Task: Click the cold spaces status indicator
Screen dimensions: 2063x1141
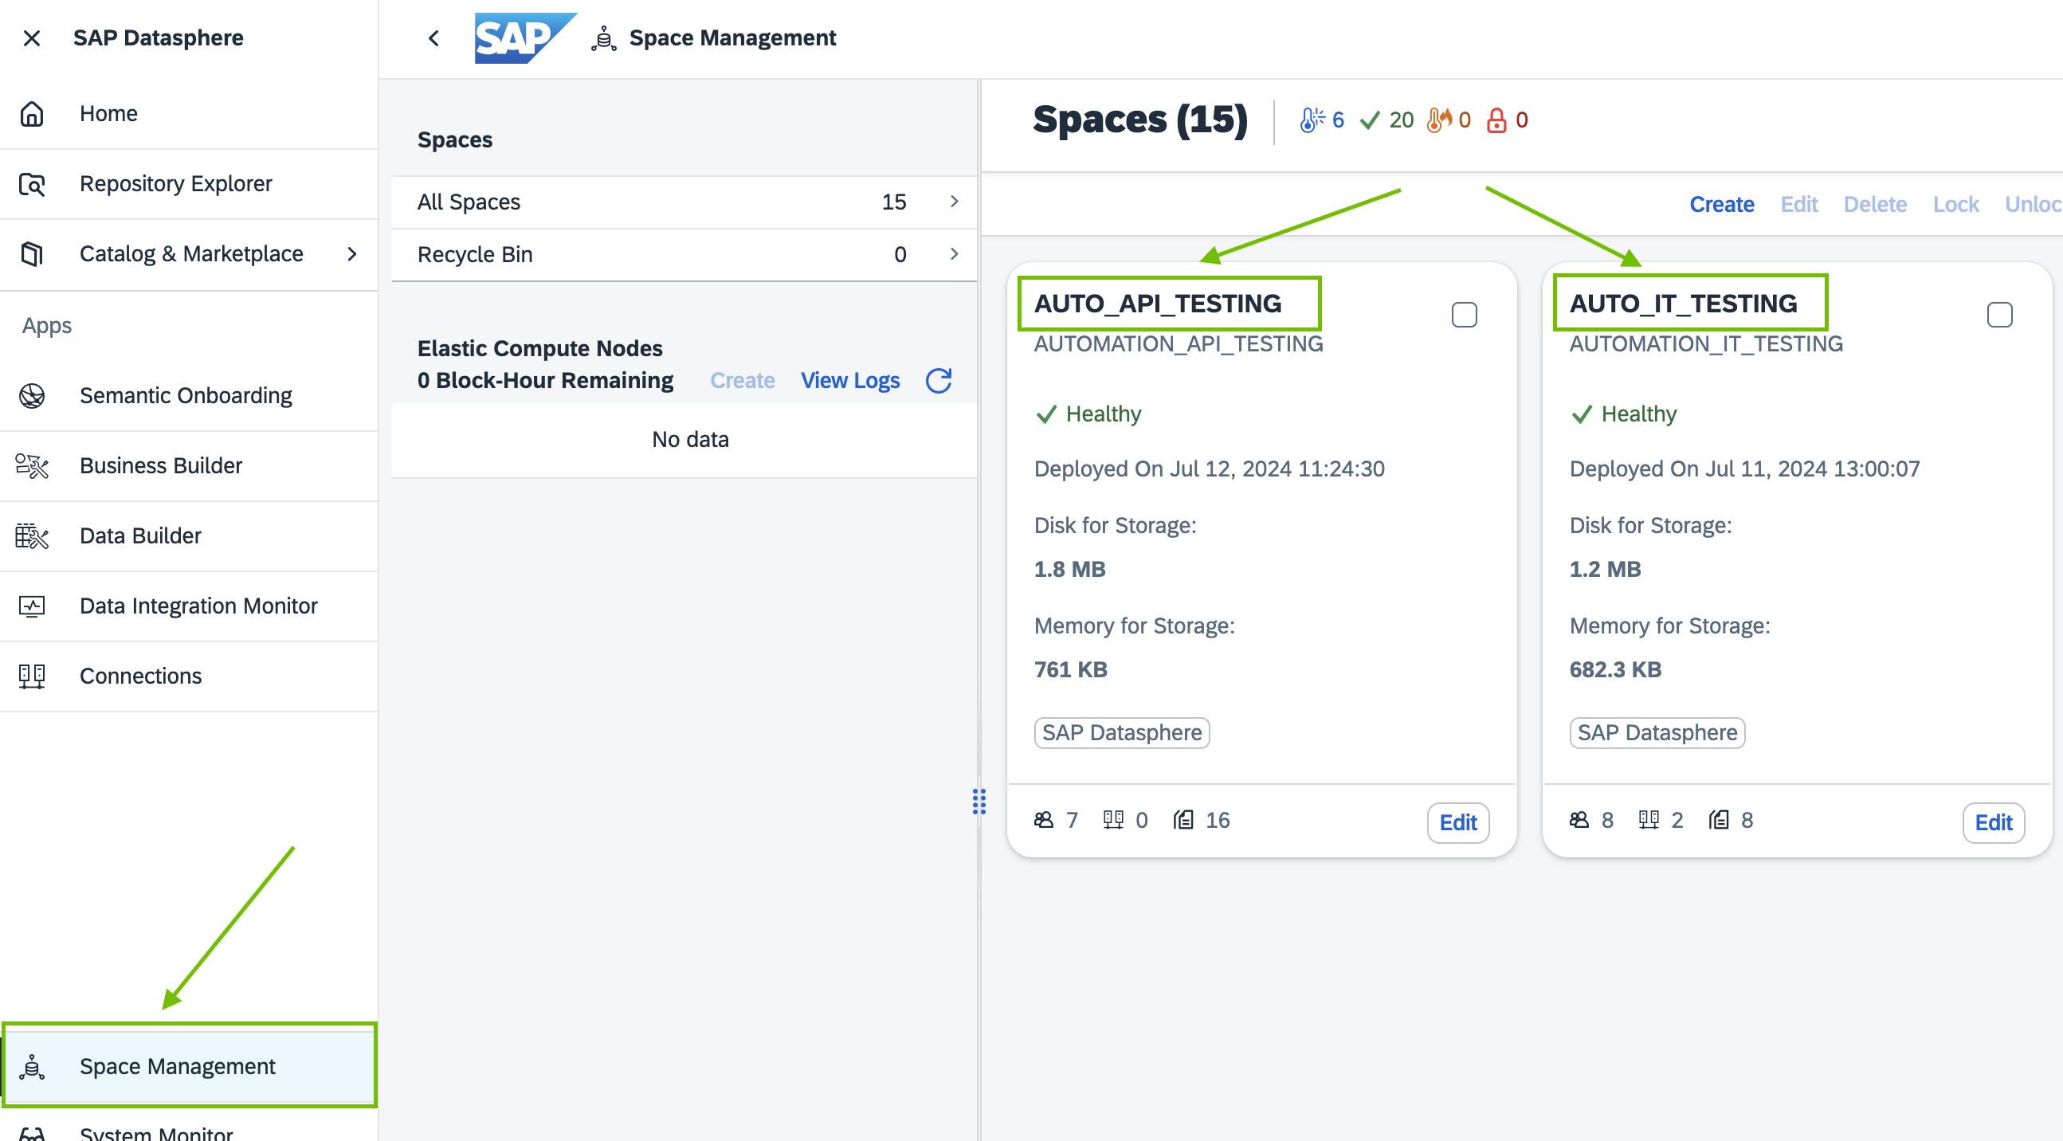Action: pos(1320,120)
